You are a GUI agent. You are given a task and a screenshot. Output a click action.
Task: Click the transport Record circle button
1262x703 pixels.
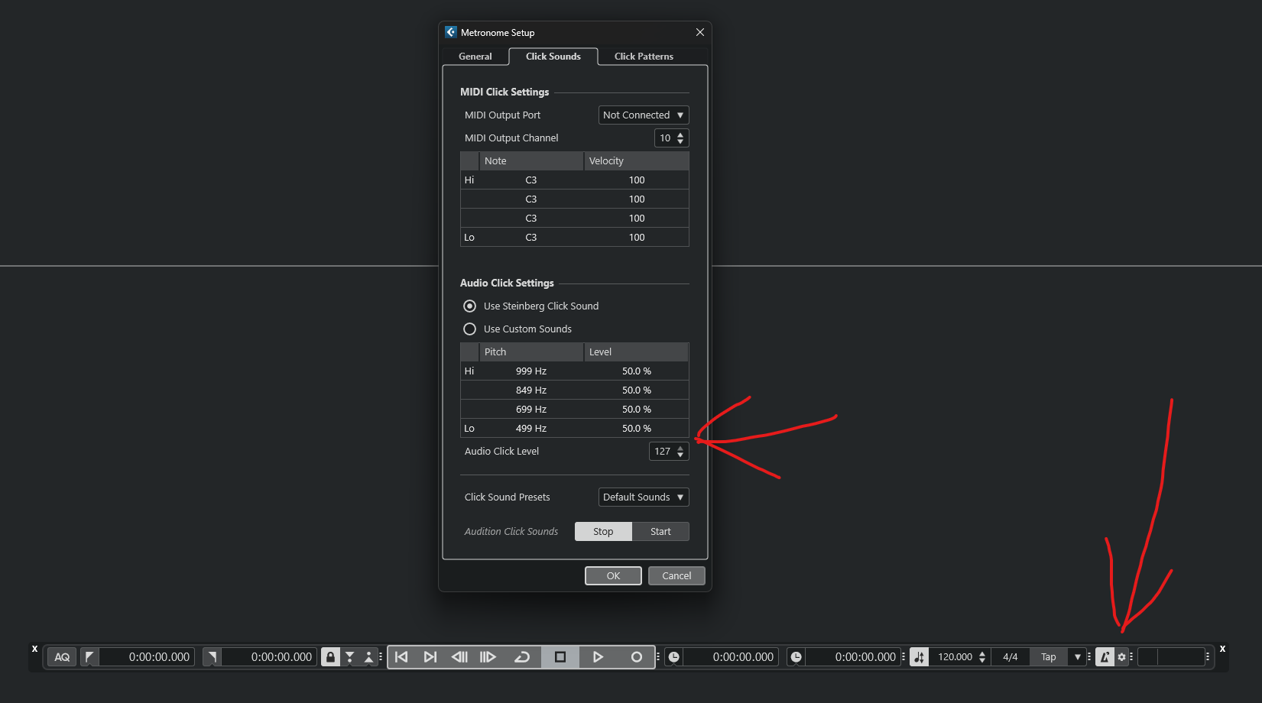pyautogui.click(x=636, y=657)
